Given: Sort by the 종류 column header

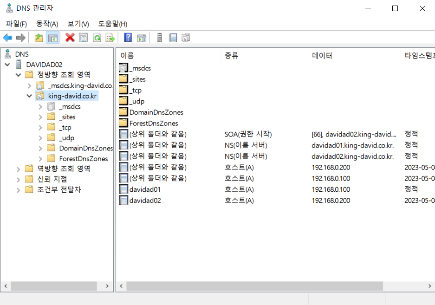Looking at the screenshot, I should click(264, 56).
